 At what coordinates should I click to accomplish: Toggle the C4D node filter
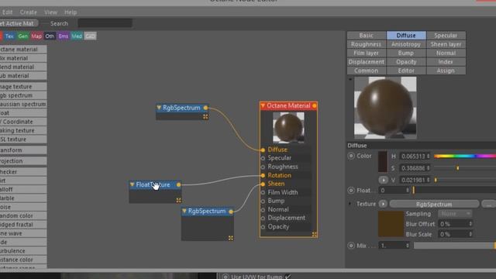coord(90,36)
